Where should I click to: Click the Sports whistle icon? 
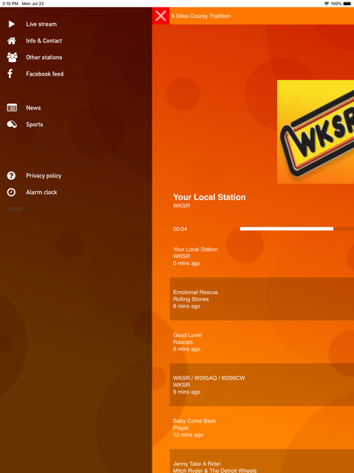[x=12, y=124]
